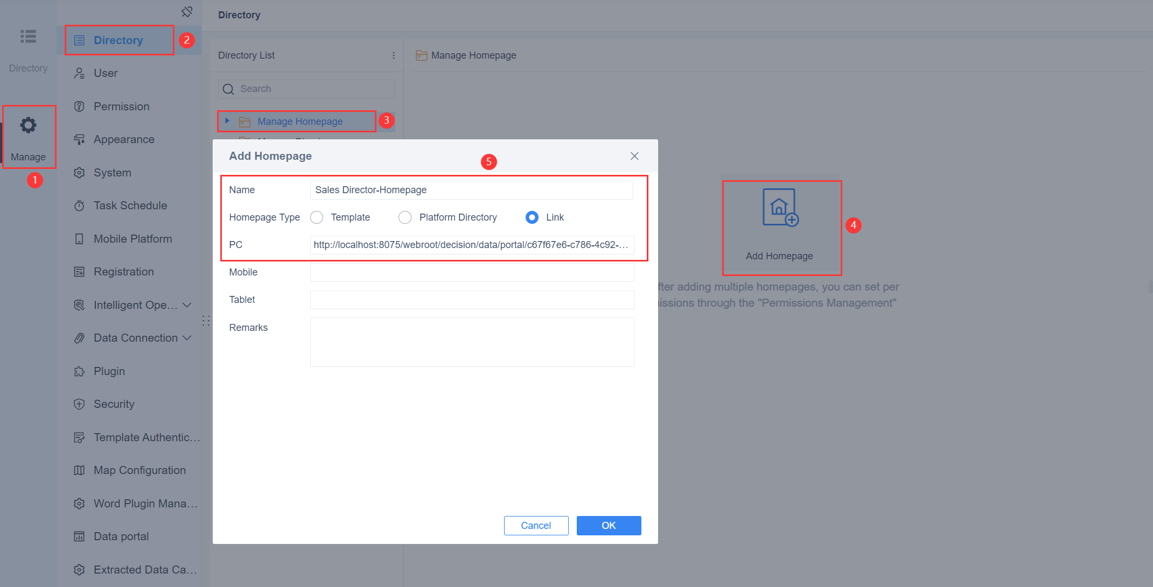The width and height of the screenshot is (1153, 587).
Task: Select the Mobile Platform icon
Action: point(79,238)
